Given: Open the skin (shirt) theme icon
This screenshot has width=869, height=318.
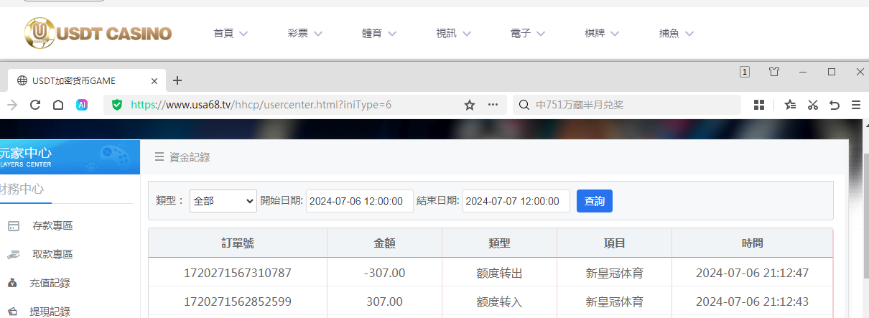Looking at the screenshot, I should 773,72.
